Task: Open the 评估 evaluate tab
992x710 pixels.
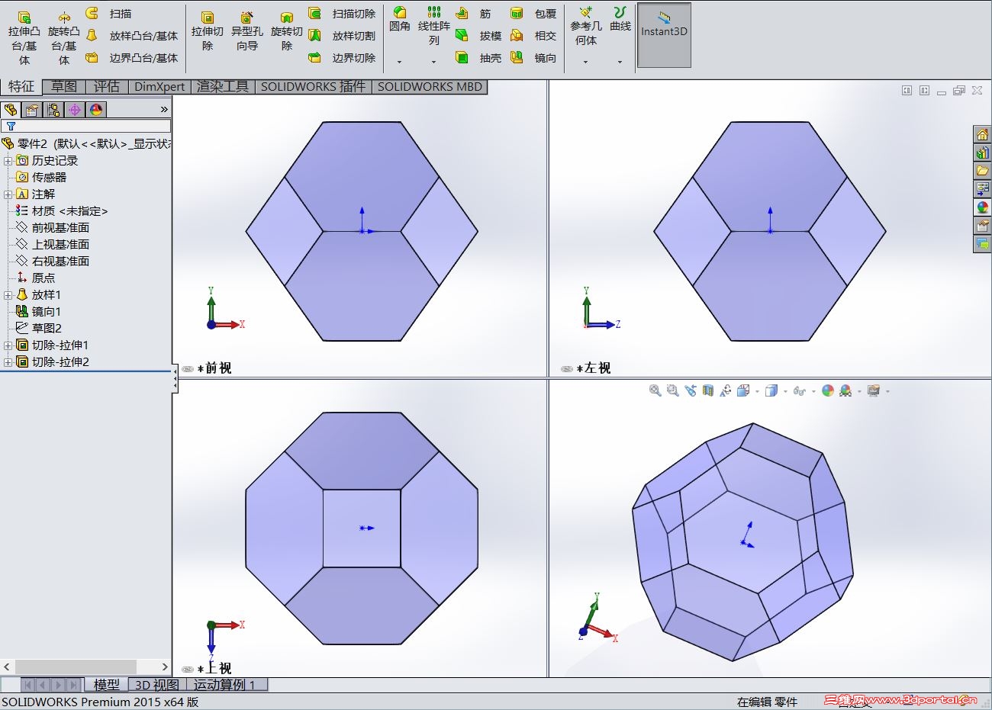Action: [107, 87]
